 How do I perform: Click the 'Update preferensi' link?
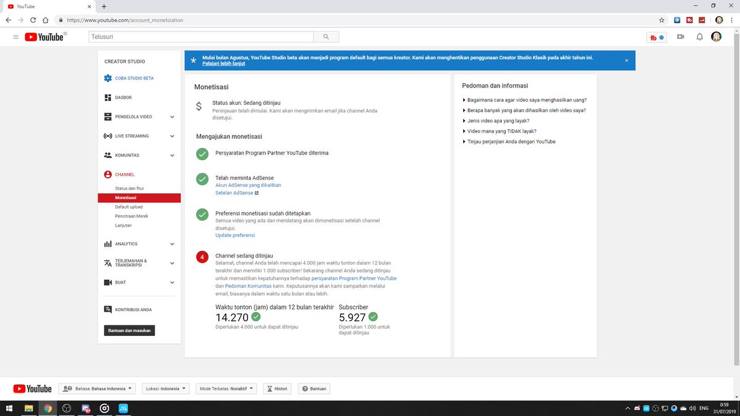pos(235,235)
